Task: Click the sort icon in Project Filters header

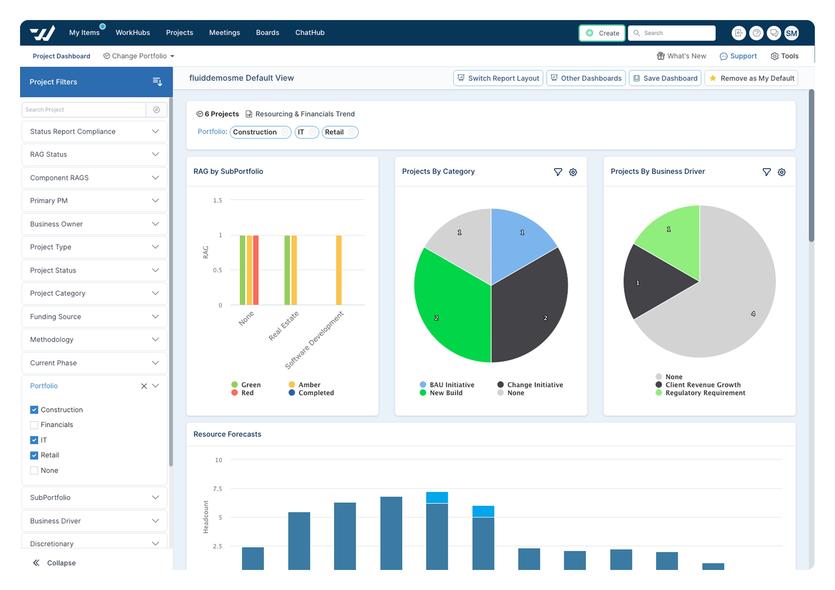Action: click(x=157, y=82)
